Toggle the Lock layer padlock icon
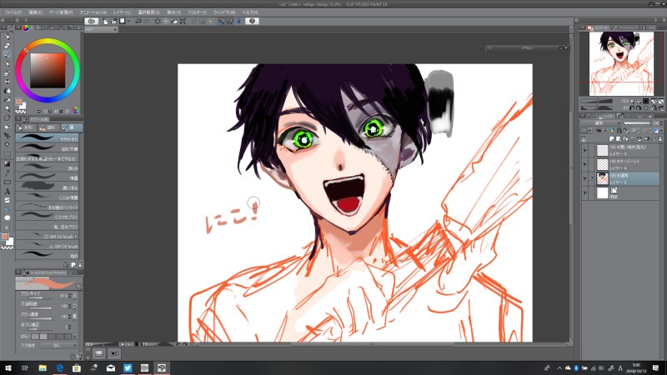Viewport: 667px width, 375px height. 619,131
